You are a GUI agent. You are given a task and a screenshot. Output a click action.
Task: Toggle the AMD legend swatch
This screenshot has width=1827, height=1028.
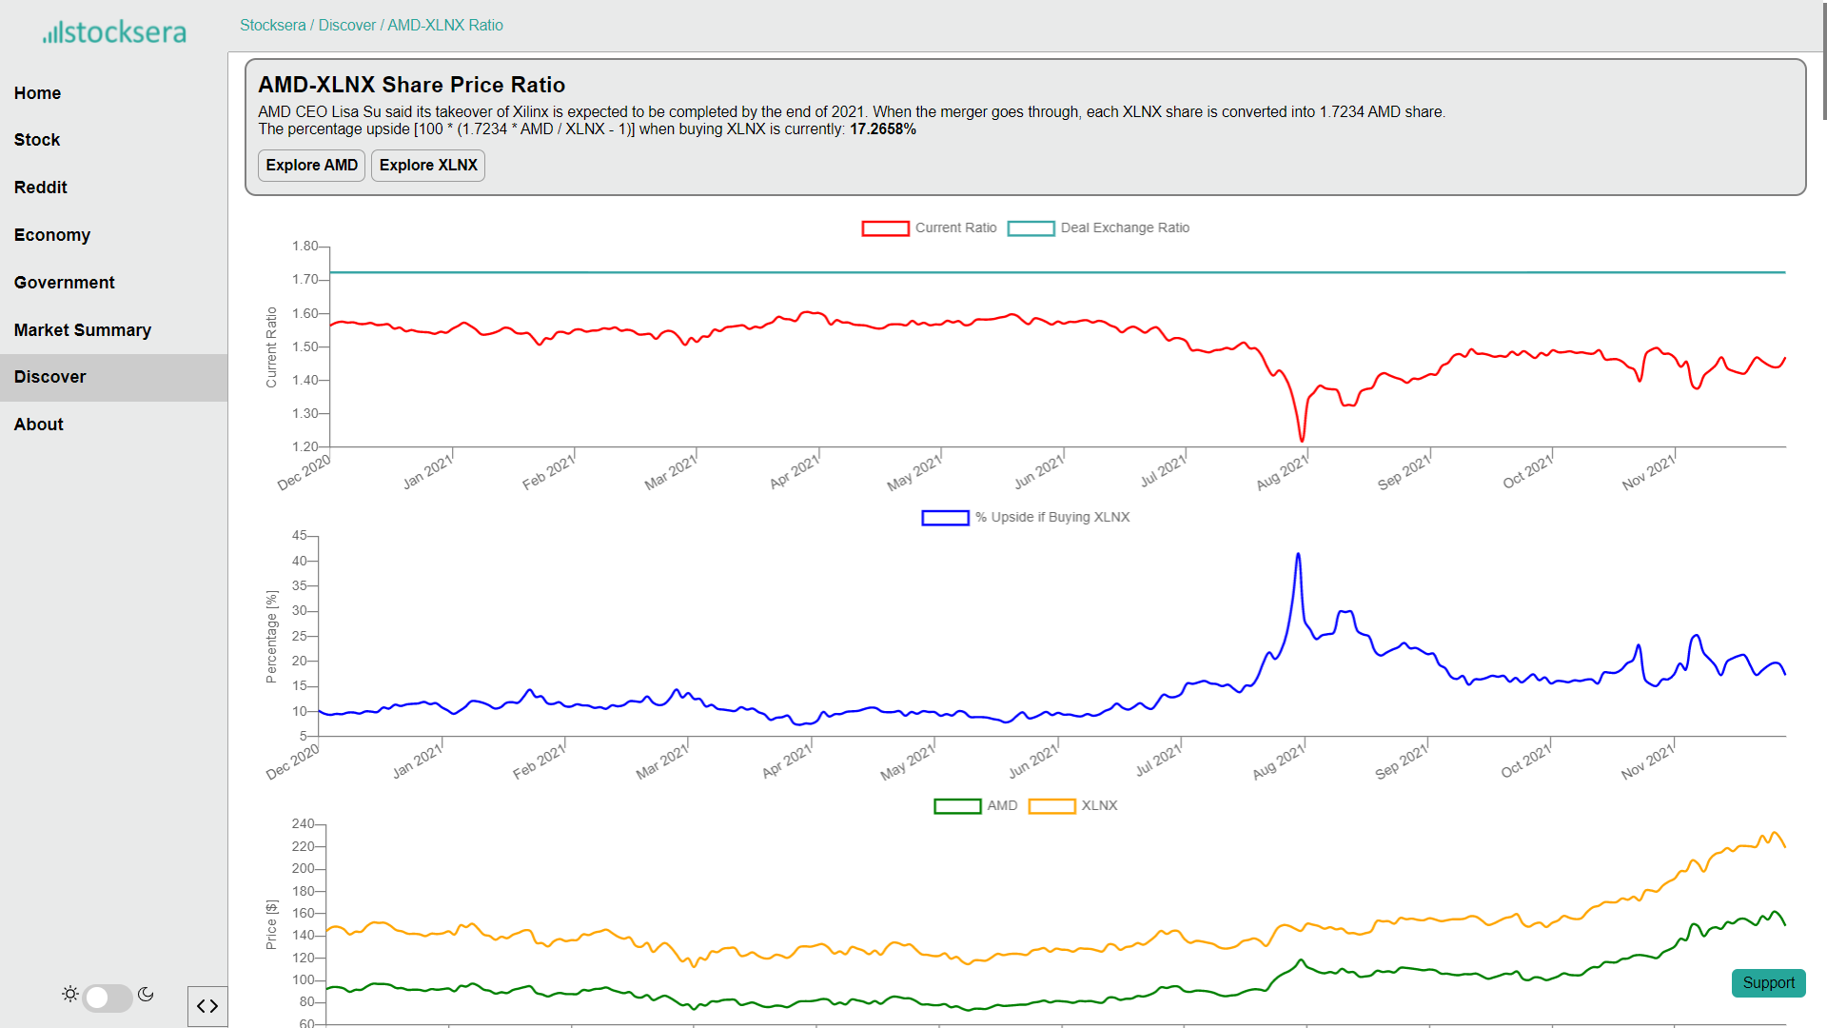957,806
